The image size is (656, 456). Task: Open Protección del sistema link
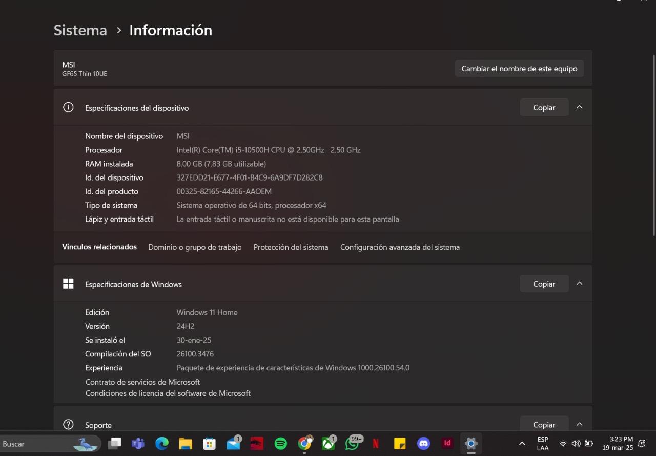[291, 247]
